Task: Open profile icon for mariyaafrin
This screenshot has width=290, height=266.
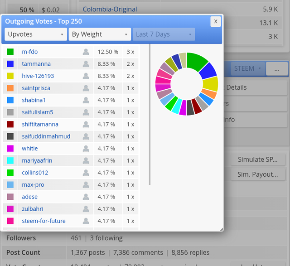Action: tap(86, 160)
